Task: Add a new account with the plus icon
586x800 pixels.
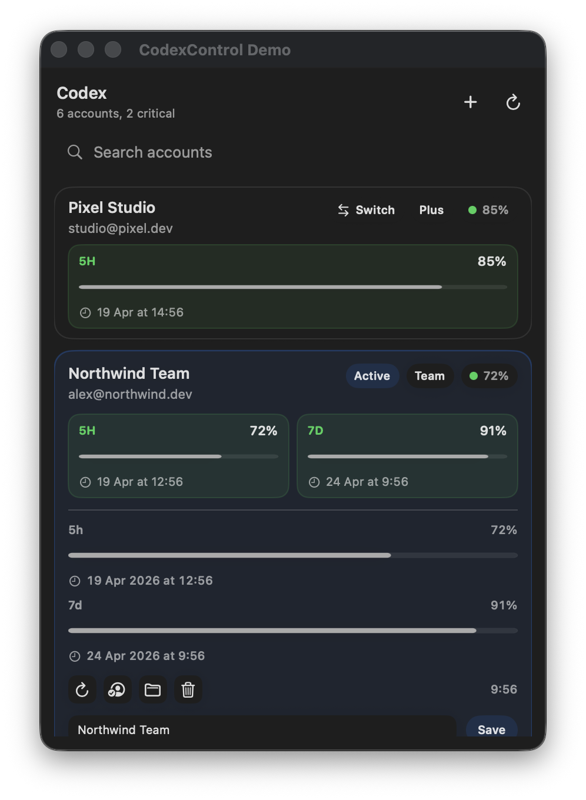Action: [x=470, y=102]
